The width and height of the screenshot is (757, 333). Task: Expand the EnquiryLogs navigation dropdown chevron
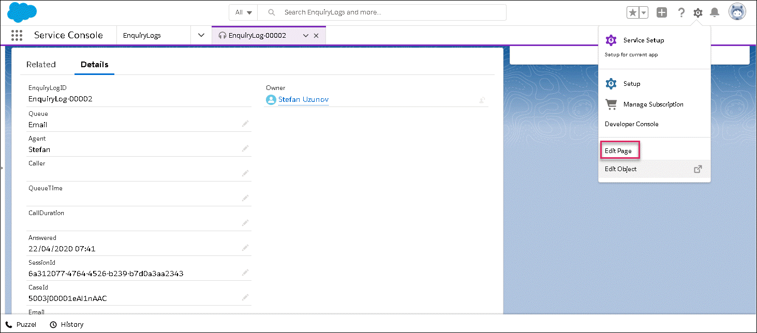[x=201, y=35]
